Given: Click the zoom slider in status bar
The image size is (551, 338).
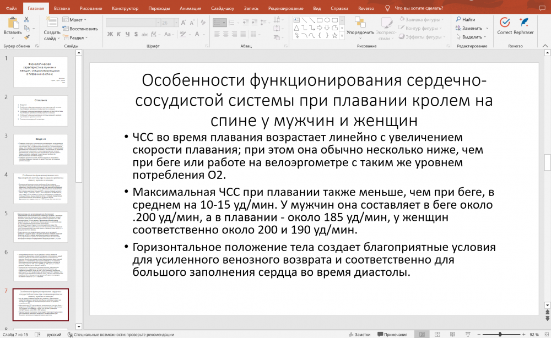Looking at the screenshot, I should pos(501,334).
